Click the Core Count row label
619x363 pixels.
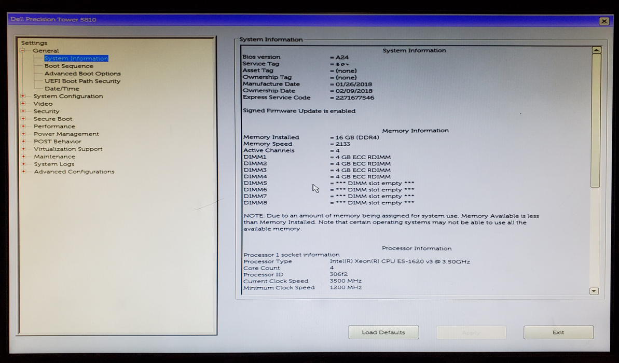coord(262,268)
